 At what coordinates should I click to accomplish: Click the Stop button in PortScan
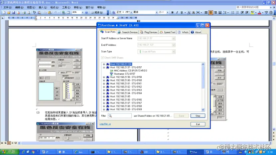pyautogui.click(x=198, y=116)
